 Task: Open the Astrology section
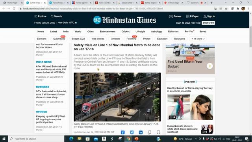(157, 32)
